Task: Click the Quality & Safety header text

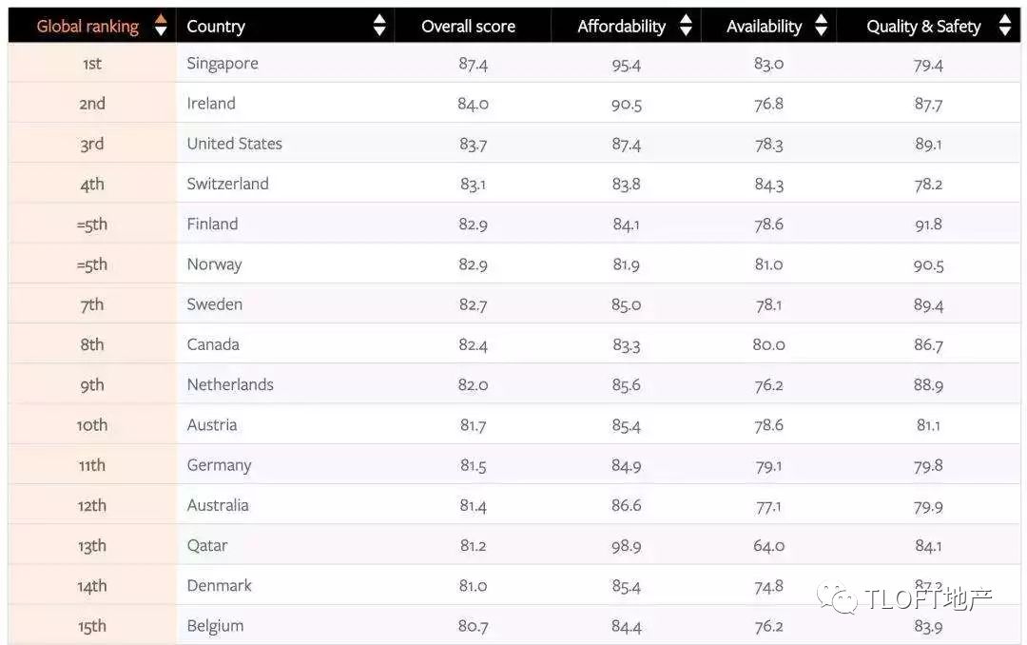Action: tap(922, 27)
